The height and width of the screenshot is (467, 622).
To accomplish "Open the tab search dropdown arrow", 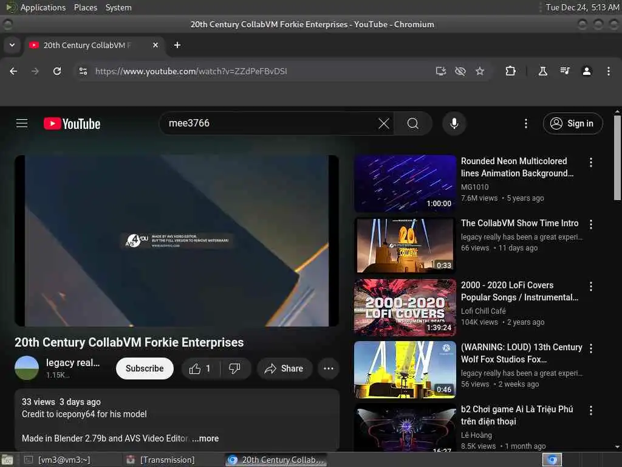I will (12, 45).
